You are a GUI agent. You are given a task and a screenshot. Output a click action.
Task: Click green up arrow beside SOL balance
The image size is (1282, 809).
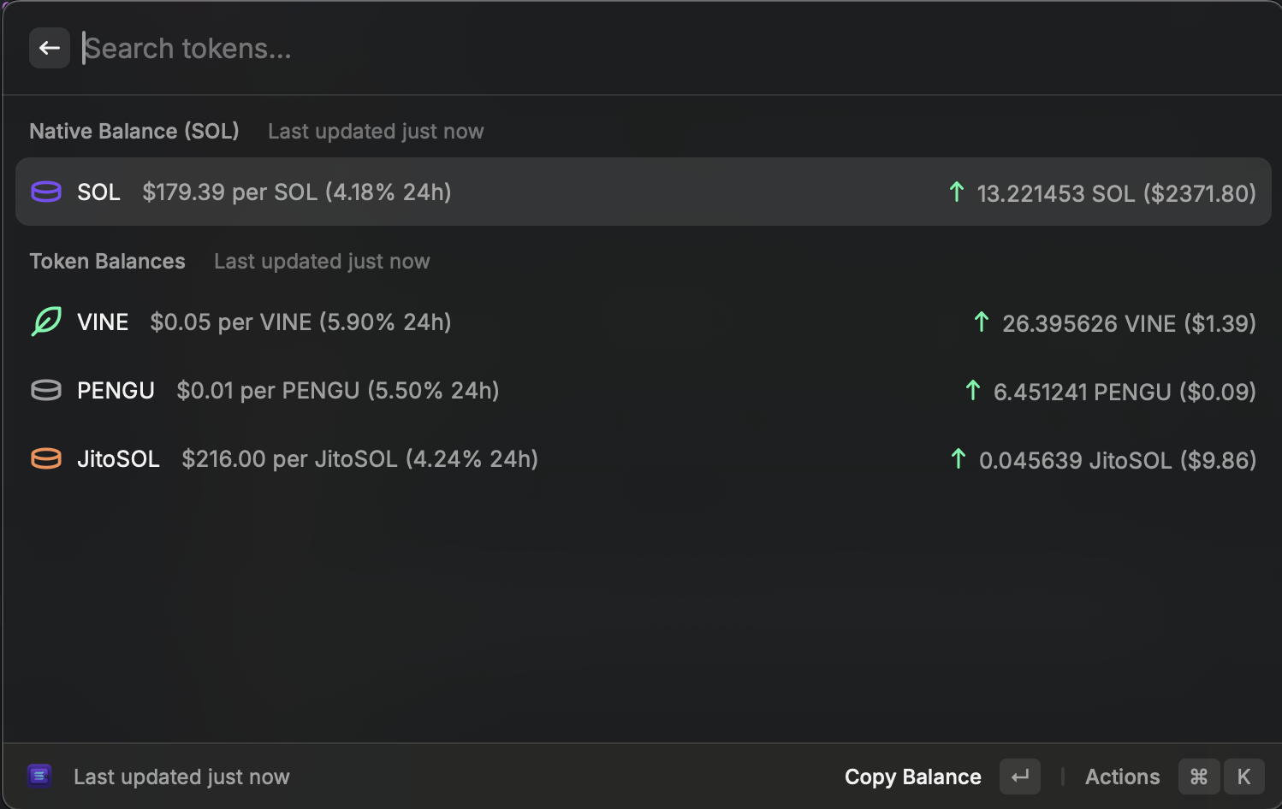[x=957, y=192]
